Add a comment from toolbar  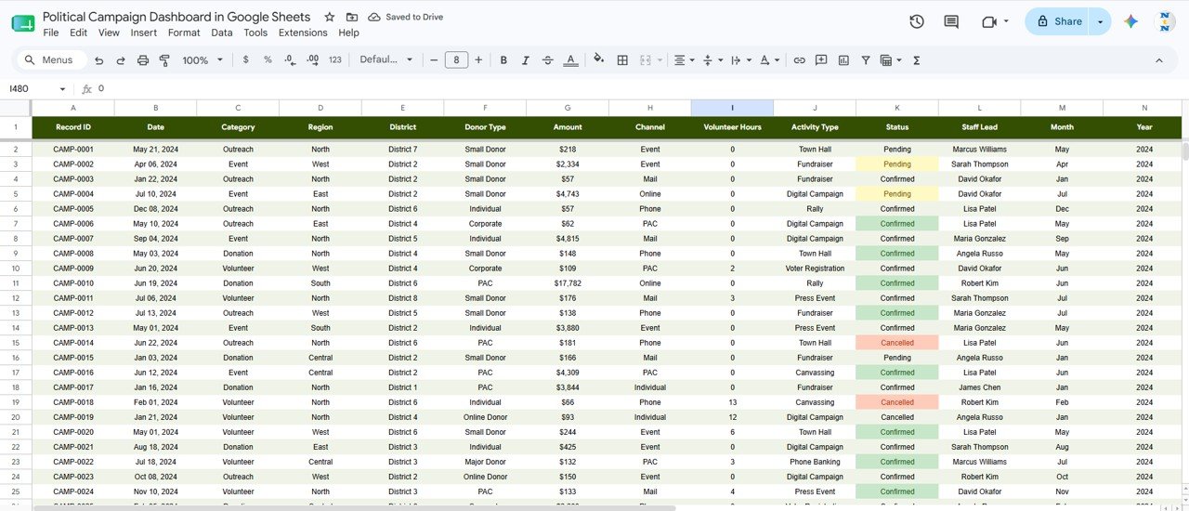[821, 60]
